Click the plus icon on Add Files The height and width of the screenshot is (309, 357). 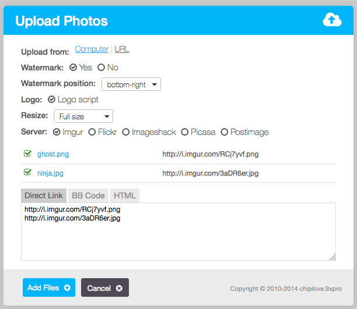67,287
